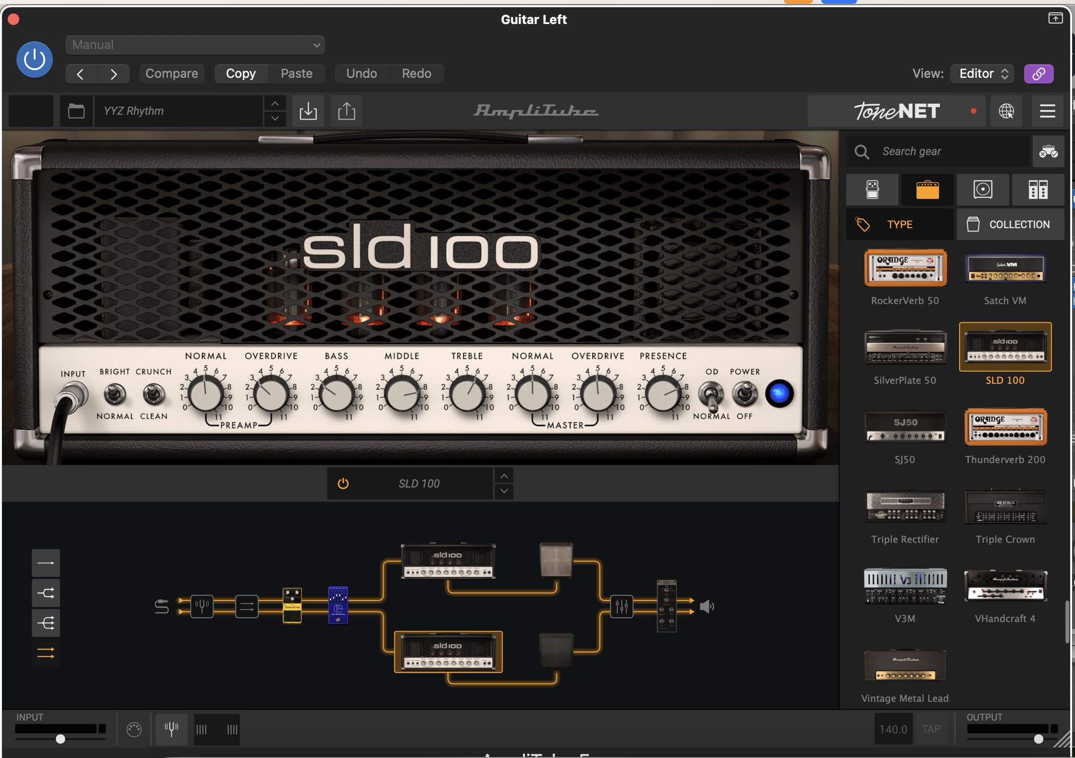The height and width of the screenshot is (758, 1075).
Task: Click the globe web icon
Action: click(1006, 111)
